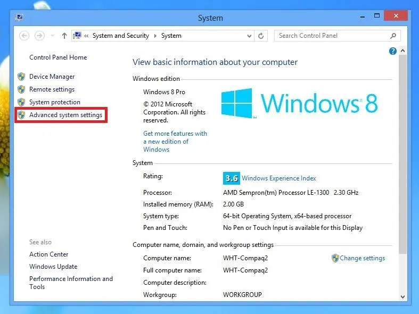This screenshot has height=314, width=419.
Task: Refresh the Control Panel page
Action: pyautogui.click(x=261, y=36)
